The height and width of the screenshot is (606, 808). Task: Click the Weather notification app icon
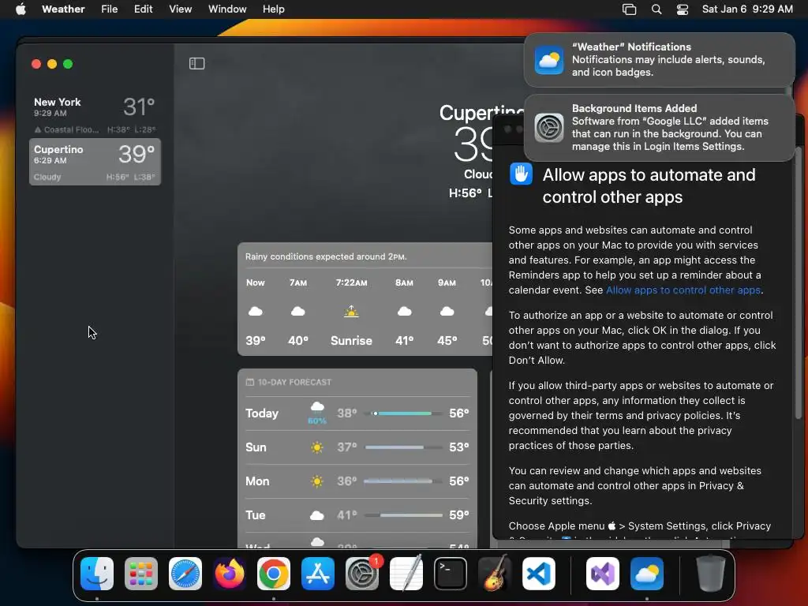tap(549, 60)
